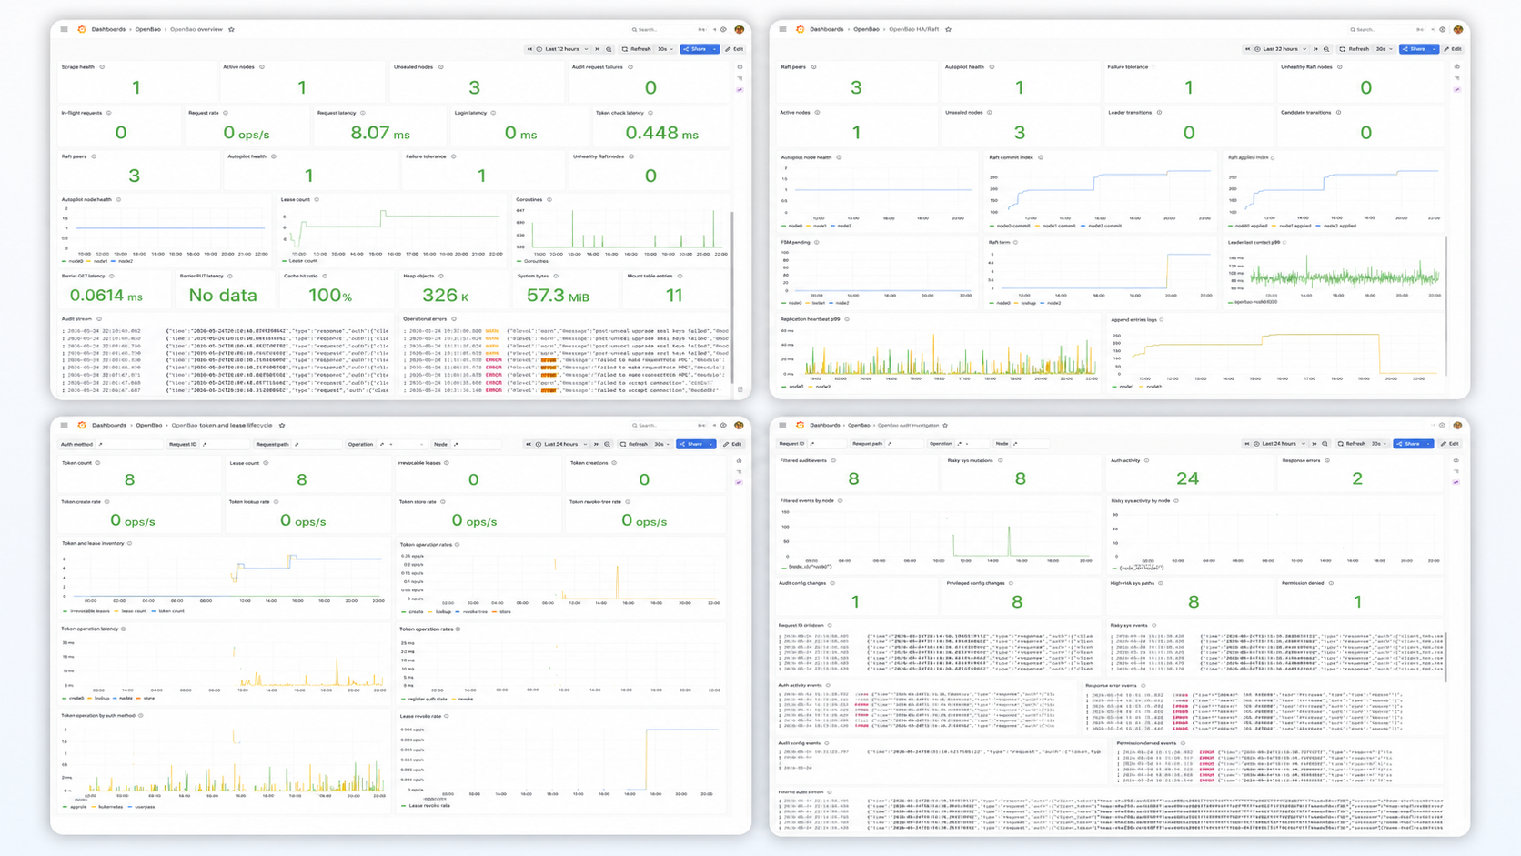Click Refresh button in OpenBao overview dashboard
The image size is (1521, 856).
coord(636,49)
